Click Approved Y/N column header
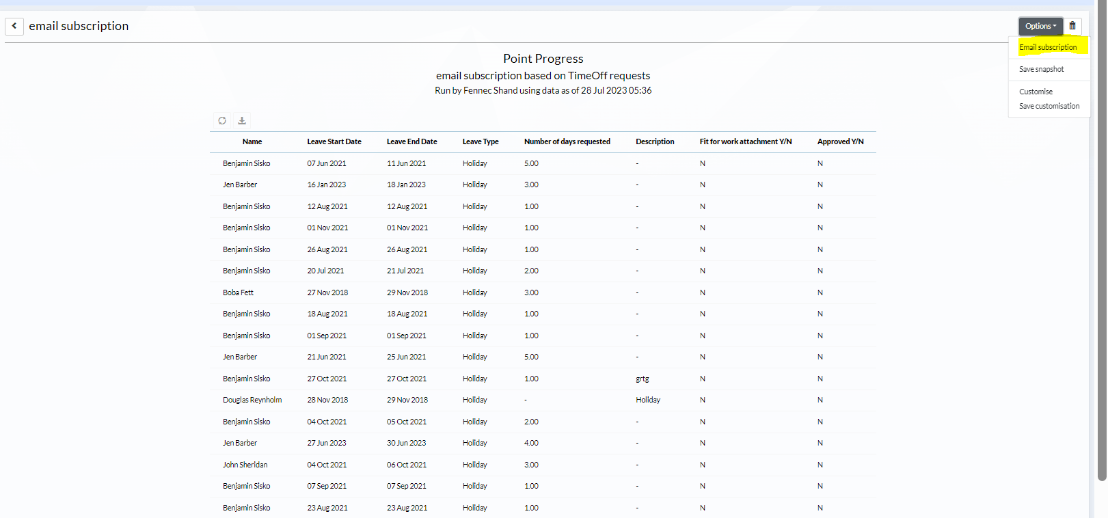Viewport: 1108px width, 518px height. pos(841,141)
